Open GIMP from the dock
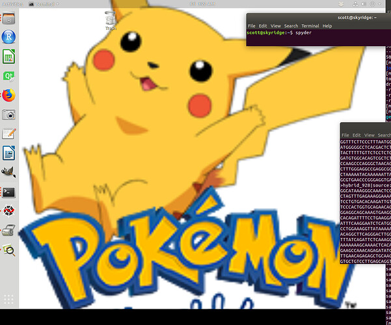The height and width of the screenshot is (325, 391). coord(8,172)
